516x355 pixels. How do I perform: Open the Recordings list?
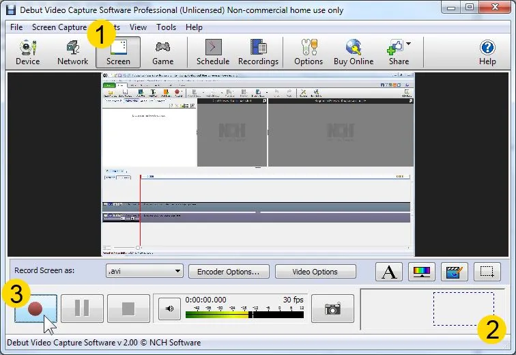pos(258,53)
